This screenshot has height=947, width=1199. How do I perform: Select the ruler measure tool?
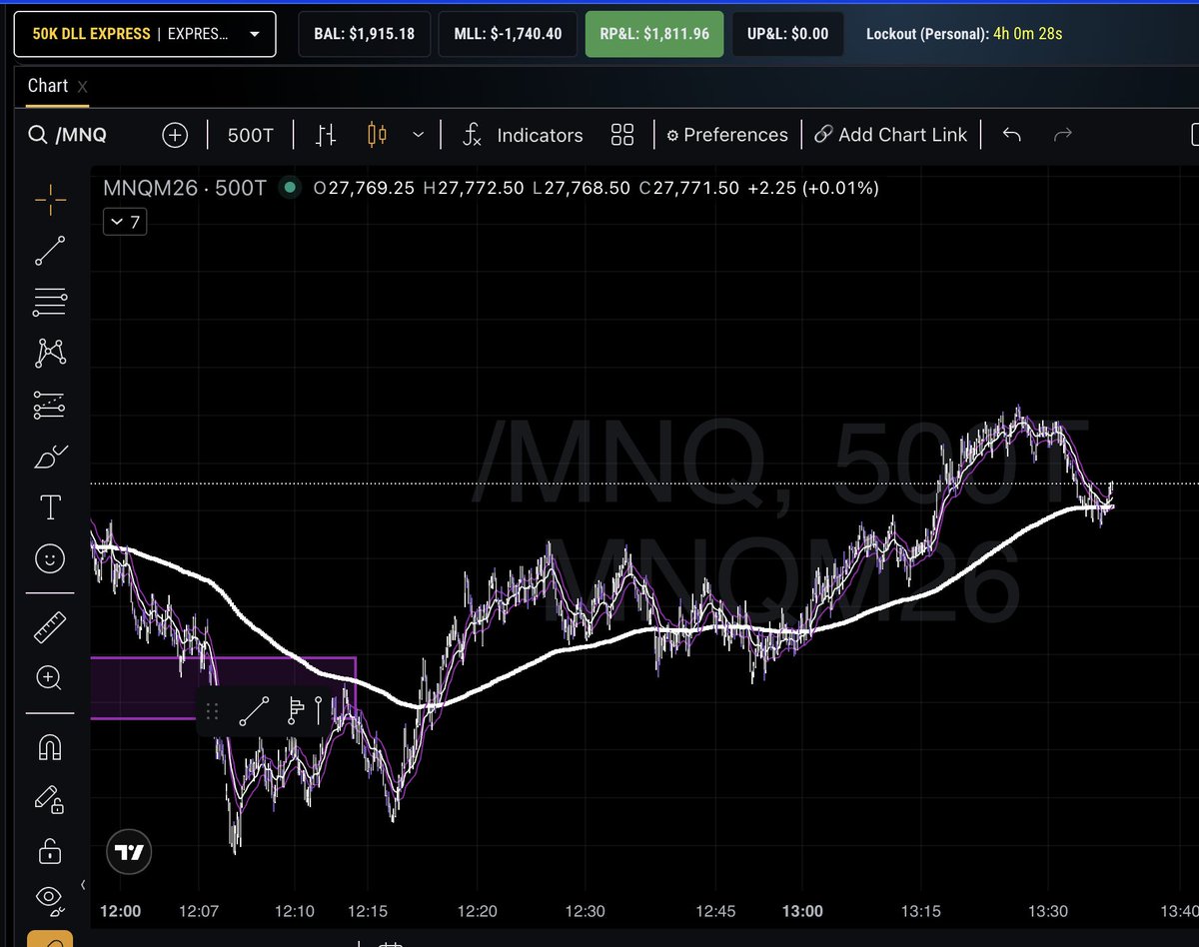coord(50,627)
